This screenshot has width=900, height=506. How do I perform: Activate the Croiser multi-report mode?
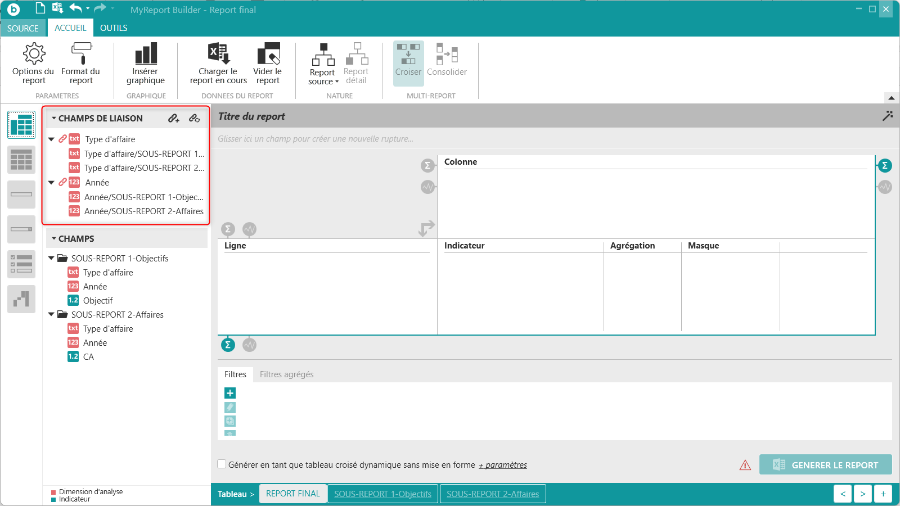[408, 63]
